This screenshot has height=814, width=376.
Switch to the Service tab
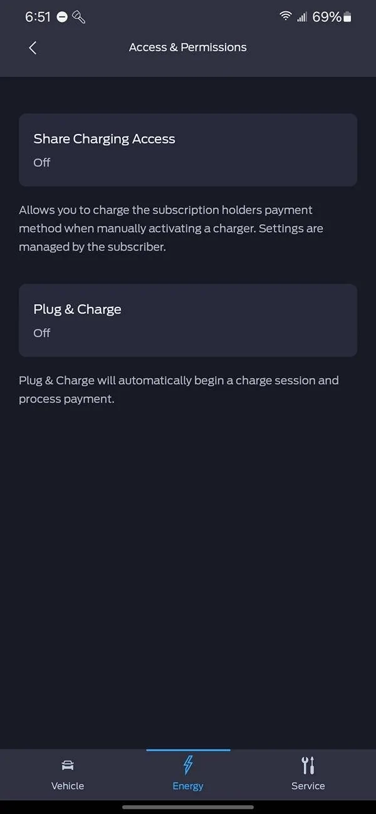(x=308, y=775)
